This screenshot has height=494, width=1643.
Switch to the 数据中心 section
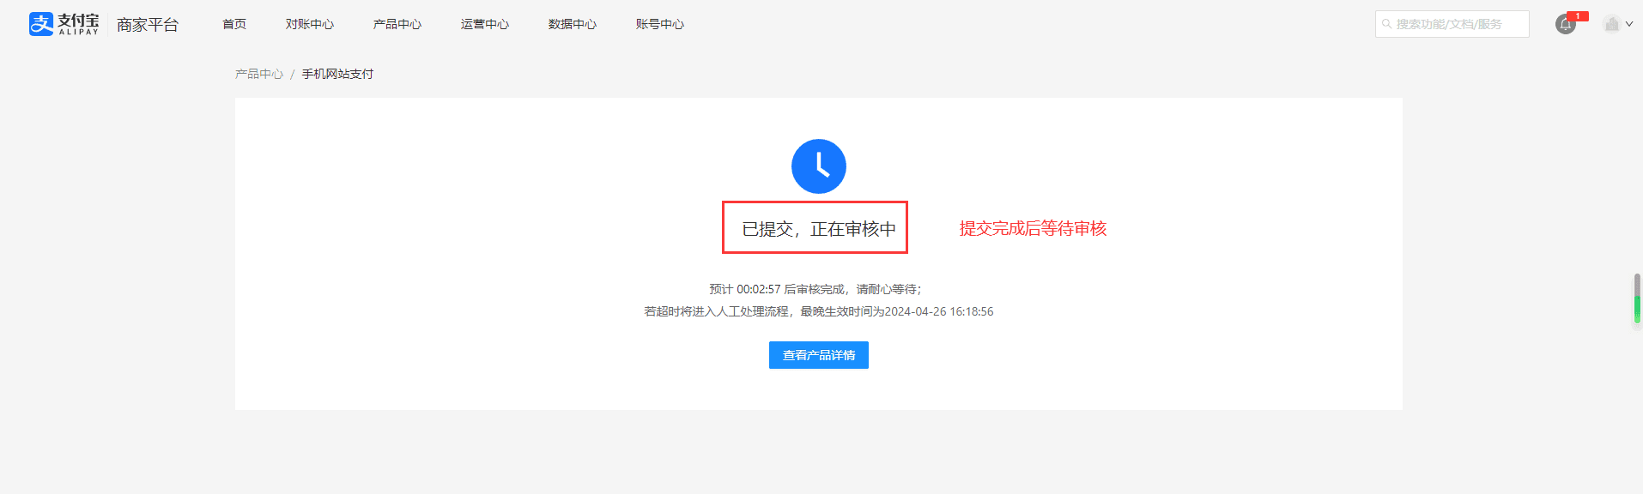pyautogui.click(x=573, y=24)
